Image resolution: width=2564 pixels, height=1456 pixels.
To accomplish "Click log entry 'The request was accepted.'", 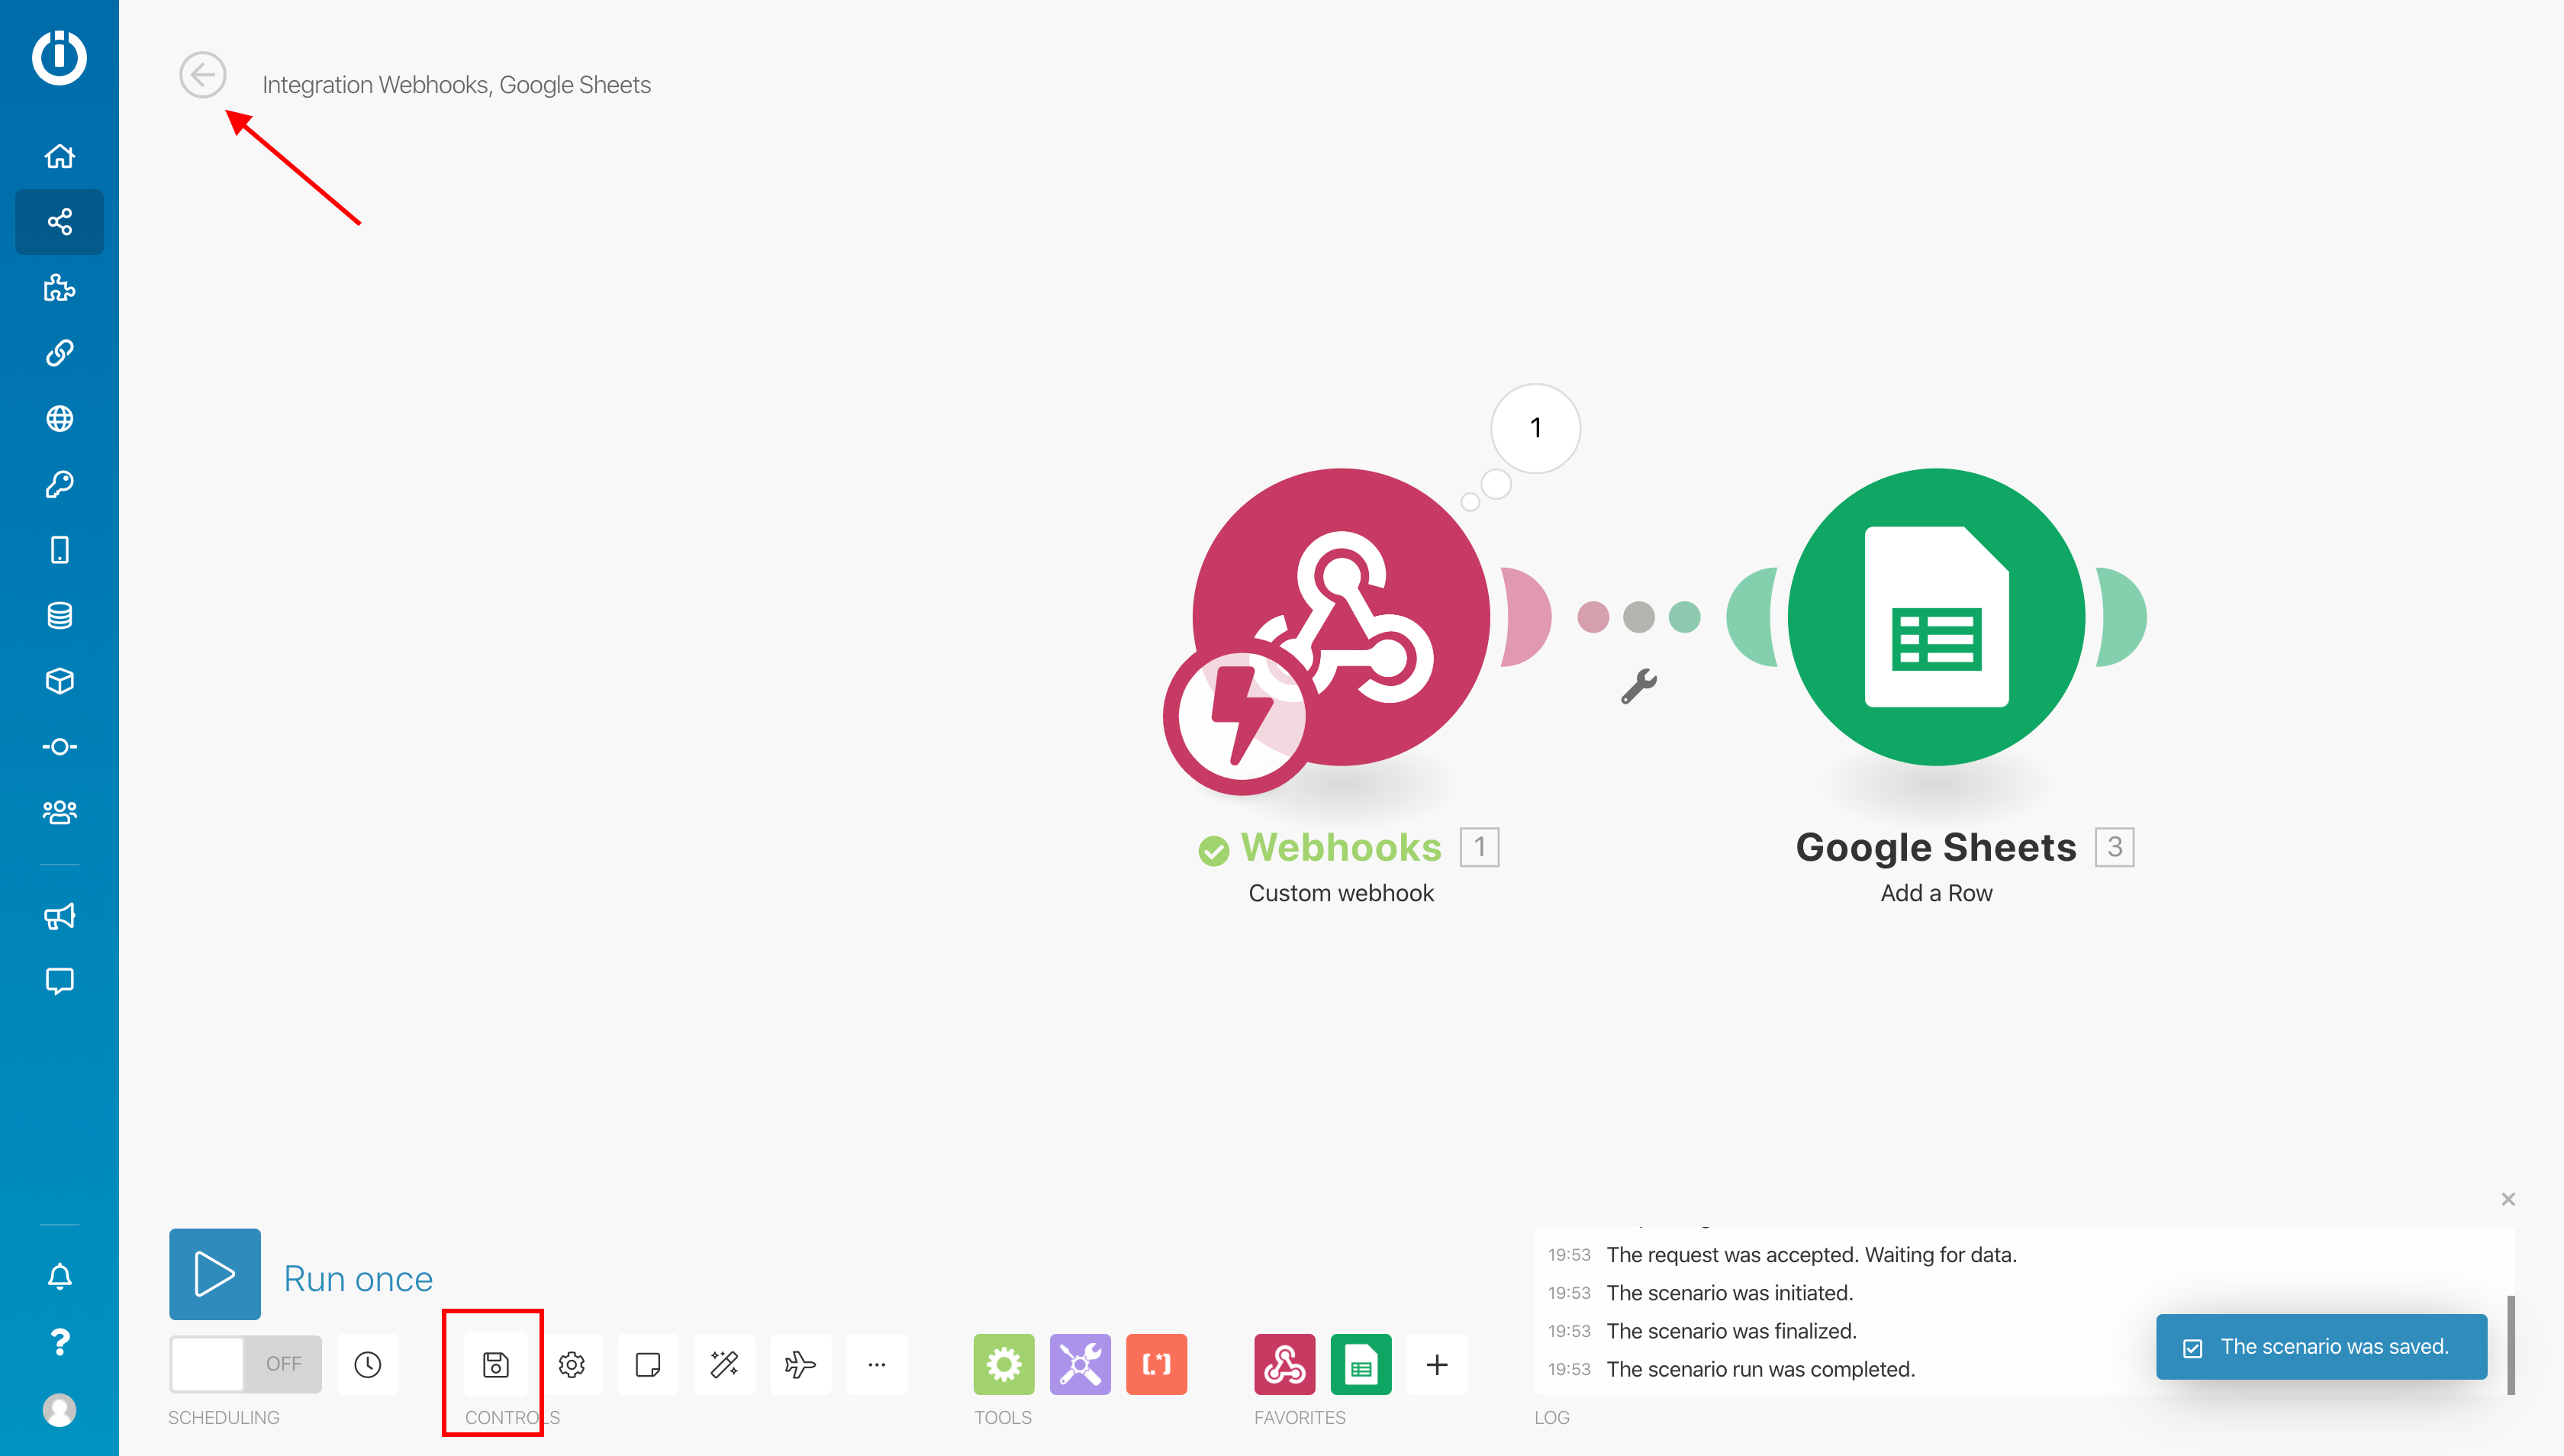I will click(x=1811, y=1255).
